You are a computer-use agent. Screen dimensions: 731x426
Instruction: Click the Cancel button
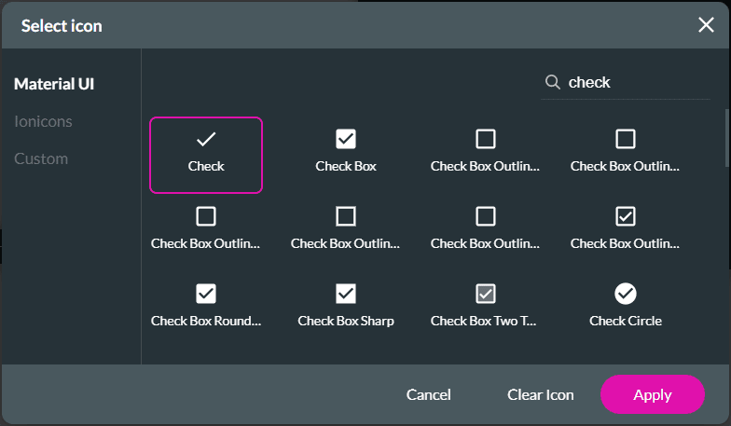[x=429, y=394]
